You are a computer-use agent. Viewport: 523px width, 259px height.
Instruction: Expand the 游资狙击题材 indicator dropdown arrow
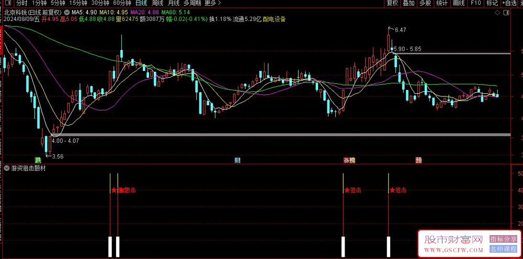click(7, 168)
